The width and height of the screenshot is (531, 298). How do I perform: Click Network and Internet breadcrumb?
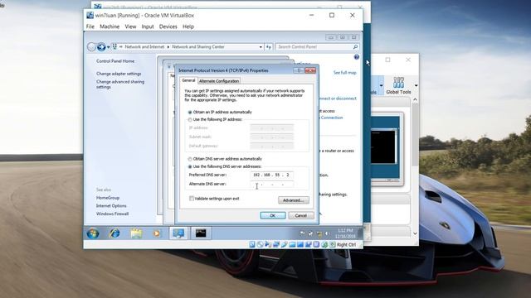coord(144,47)
